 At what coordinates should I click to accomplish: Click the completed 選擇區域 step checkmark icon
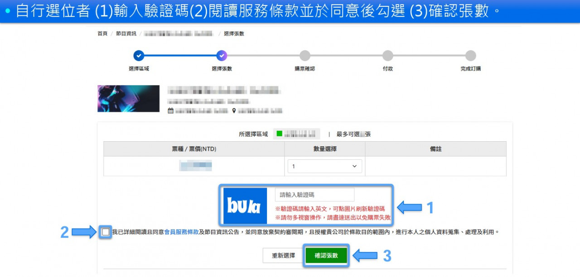138,55
